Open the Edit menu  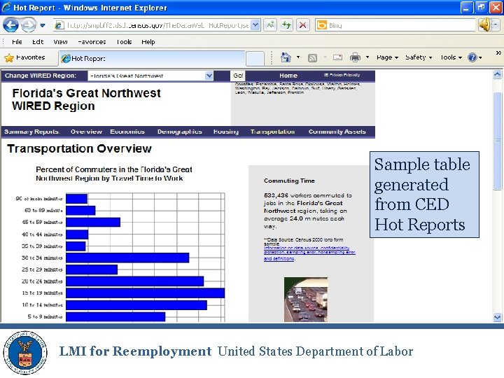pyautogui.click(x=38, y=42)
